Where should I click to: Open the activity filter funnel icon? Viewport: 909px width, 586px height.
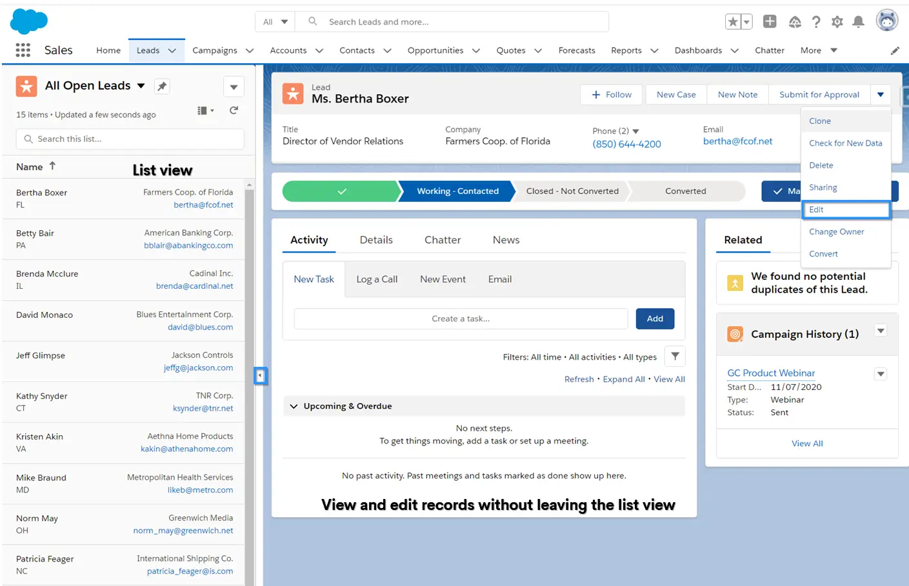pos(675,356)
